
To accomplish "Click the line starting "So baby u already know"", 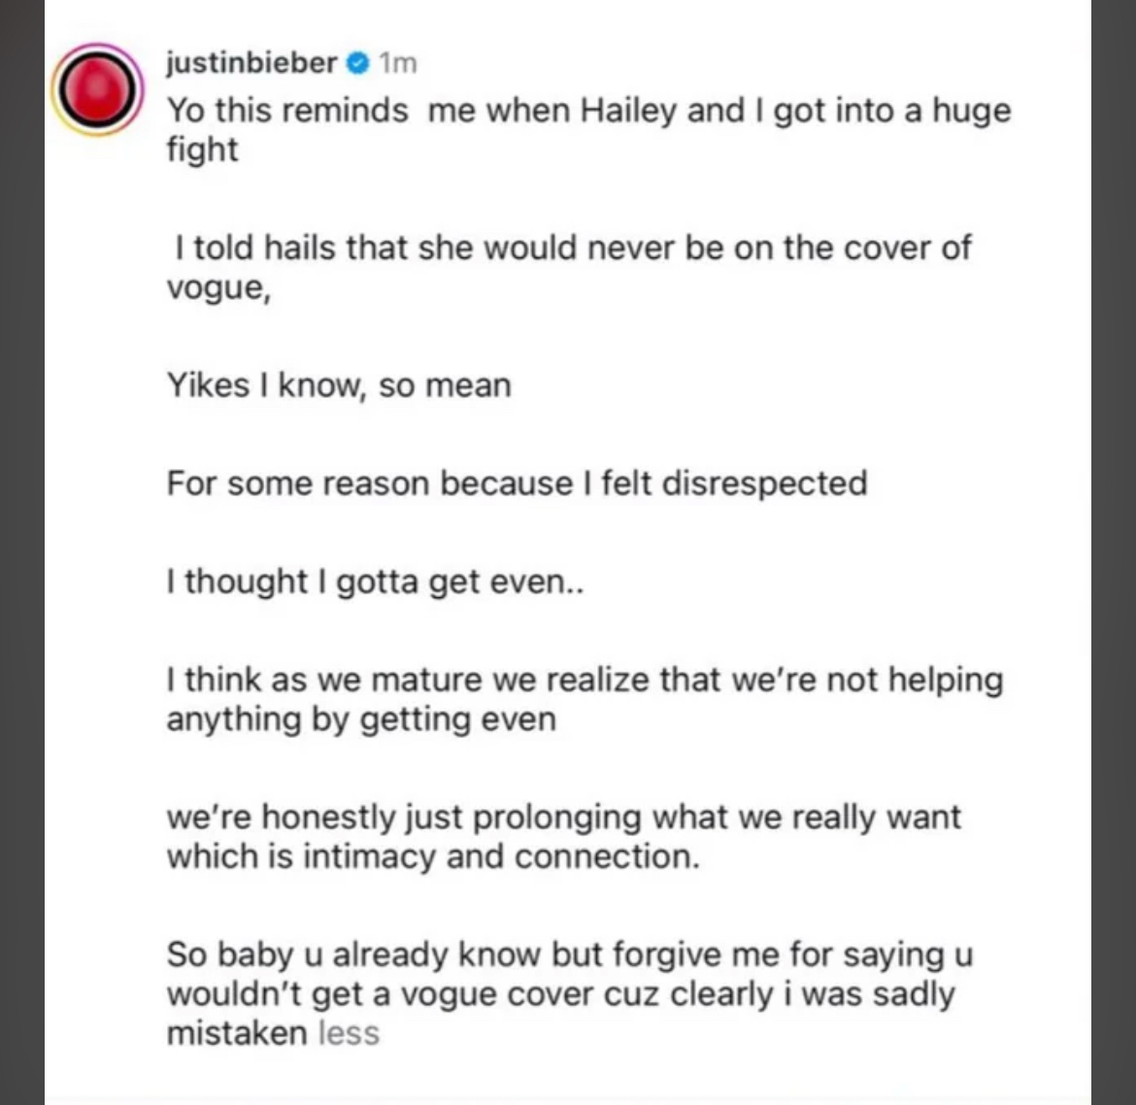I will tap(569, 955).
